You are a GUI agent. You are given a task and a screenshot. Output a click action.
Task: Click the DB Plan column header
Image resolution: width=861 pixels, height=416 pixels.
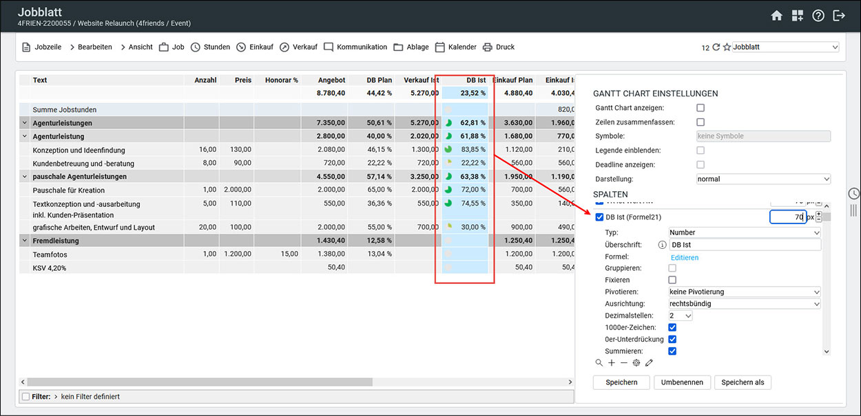pos(379,80)
